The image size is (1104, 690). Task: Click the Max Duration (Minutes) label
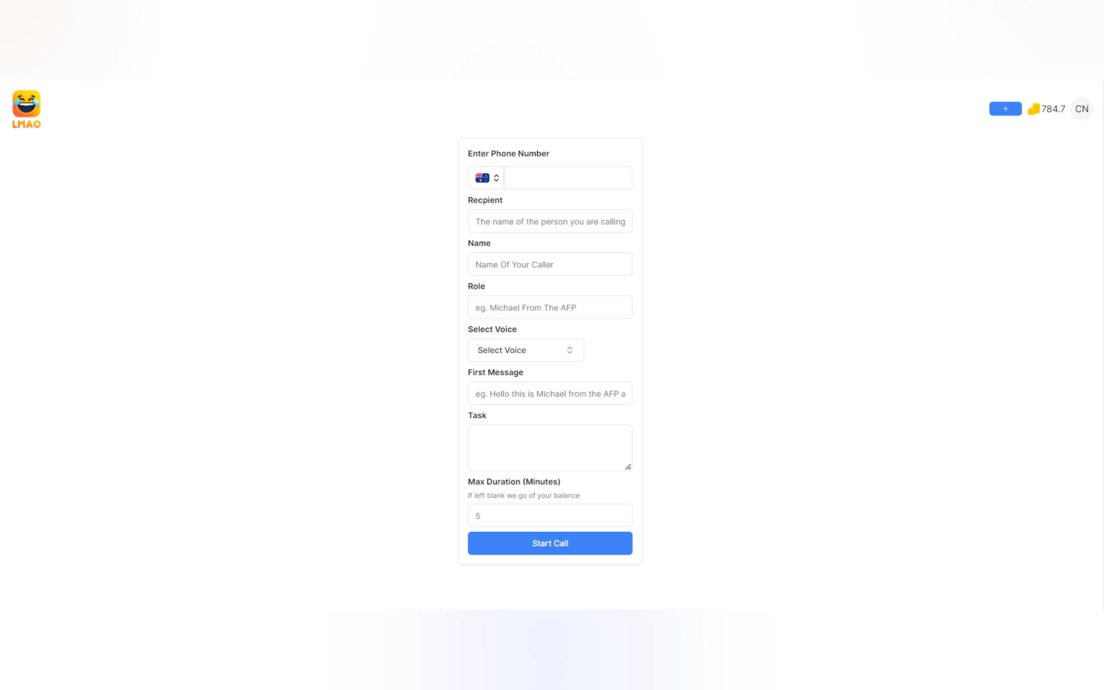[514, 481]
